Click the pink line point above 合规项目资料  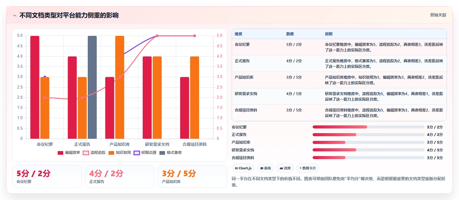[194, 36]
